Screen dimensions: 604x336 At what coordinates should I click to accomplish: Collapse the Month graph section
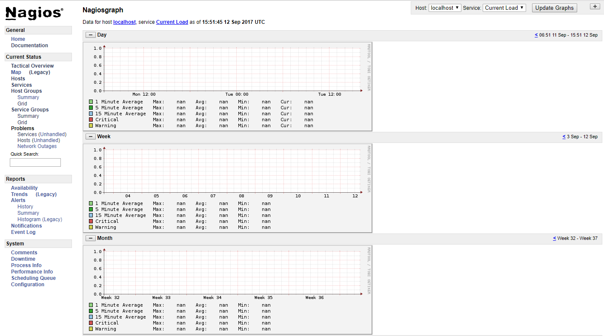click(91, 238)
